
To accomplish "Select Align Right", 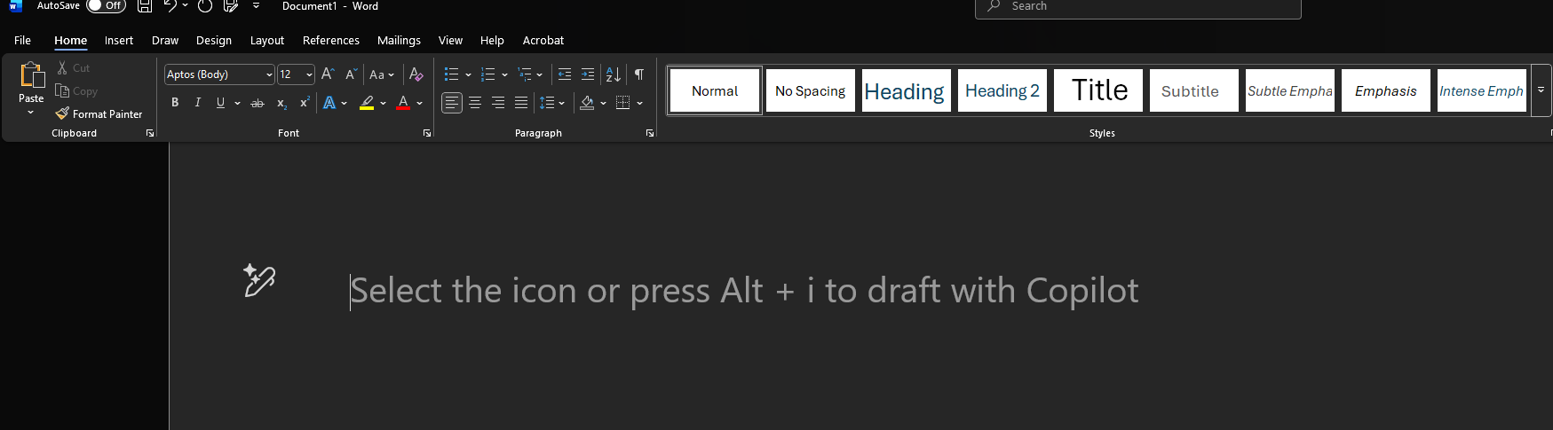I will pyautogui.click(x=498, y=103).
